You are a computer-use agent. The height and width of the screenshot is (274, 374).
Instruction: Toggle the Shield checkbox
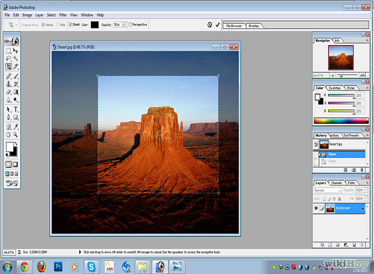pyautogui.click(x=70, y=25)
